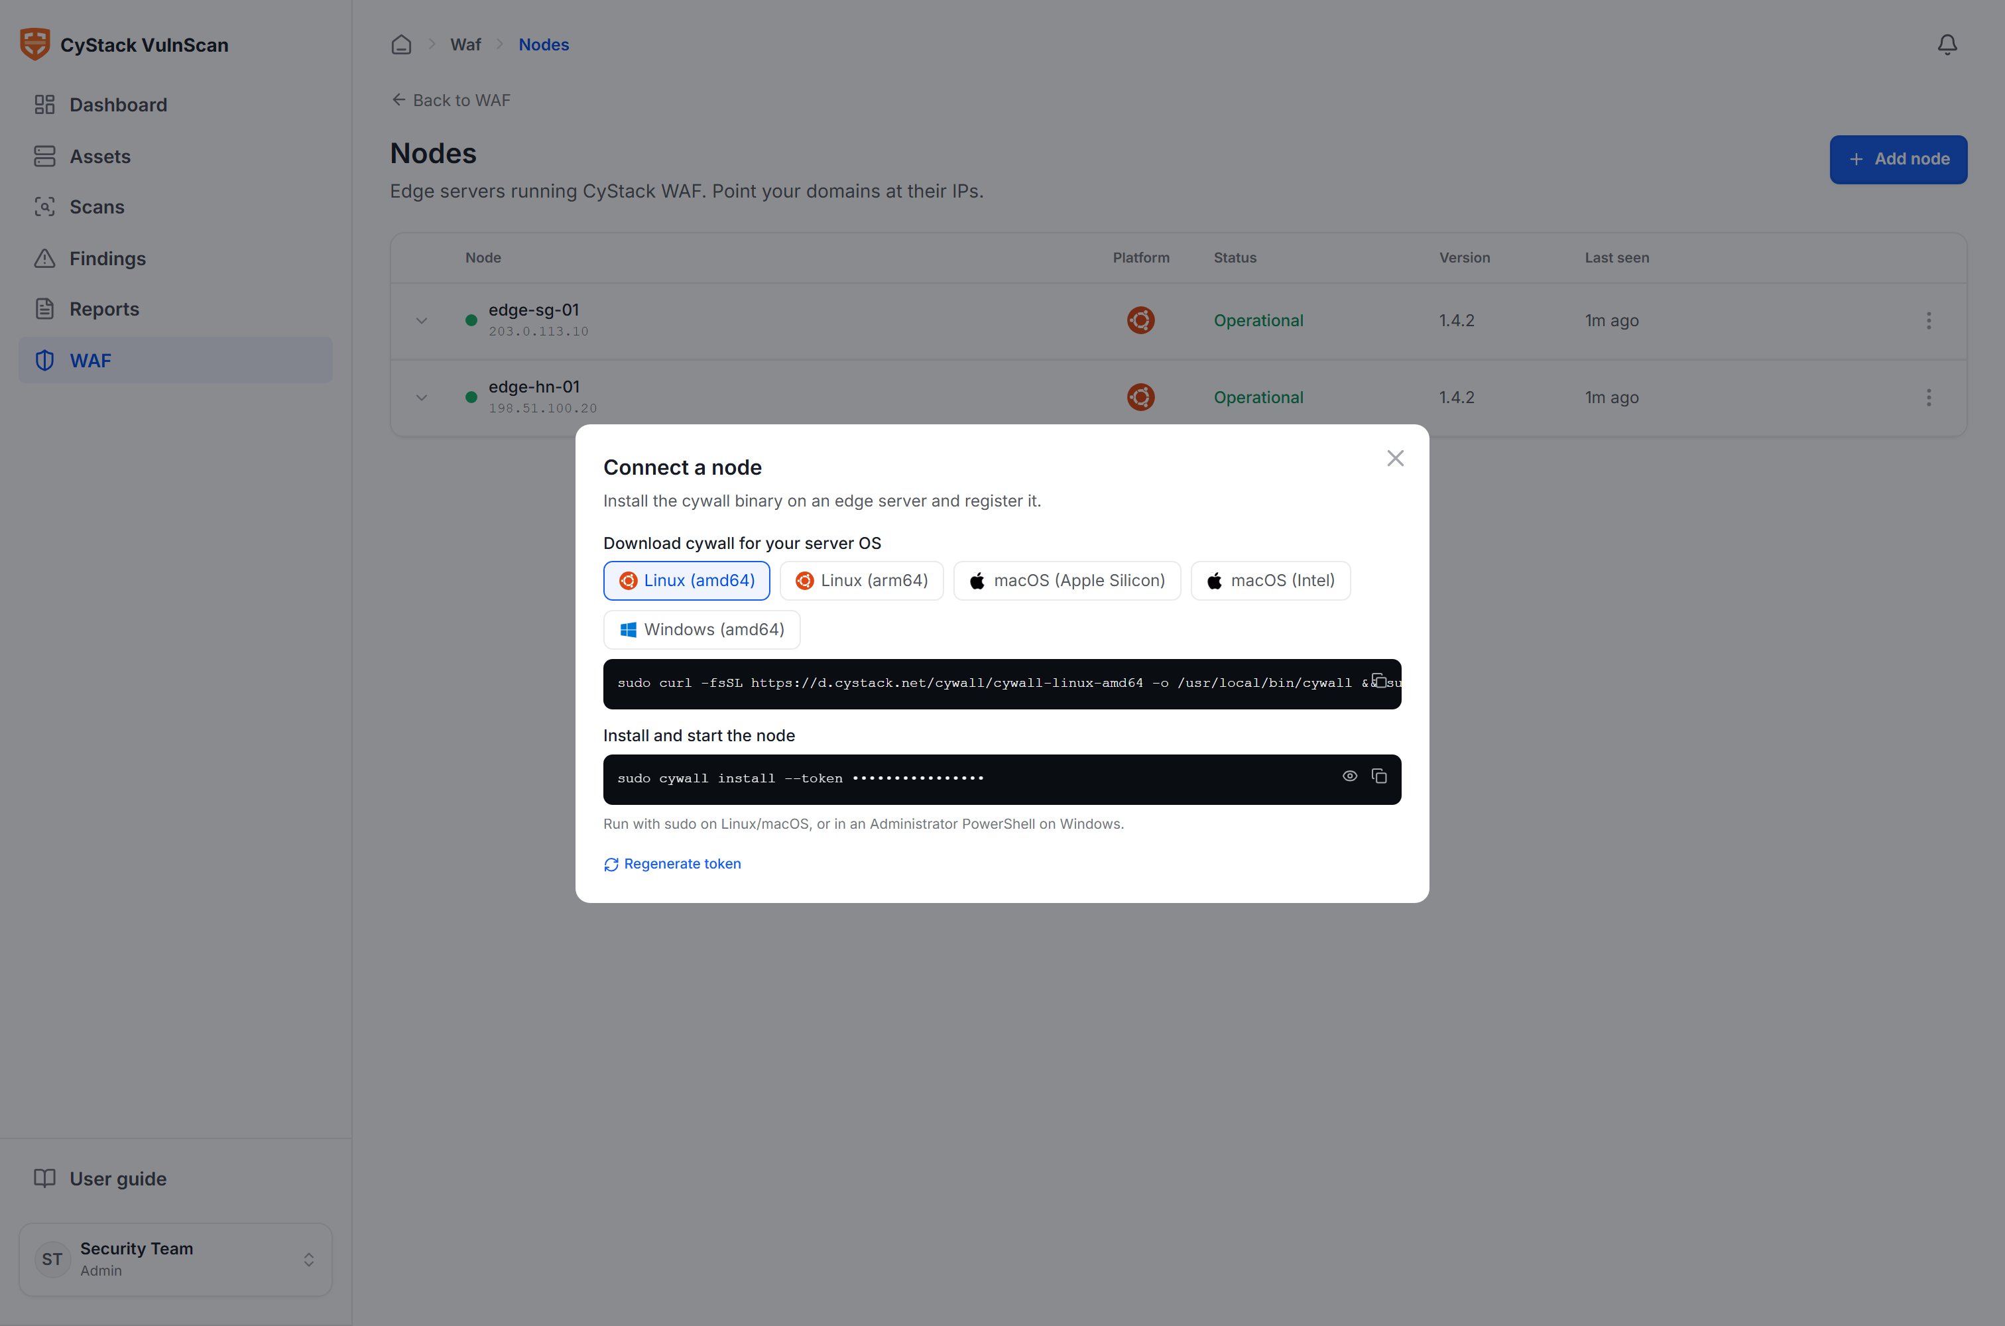Expand the edge-sg-01 node row

(421, 322)
